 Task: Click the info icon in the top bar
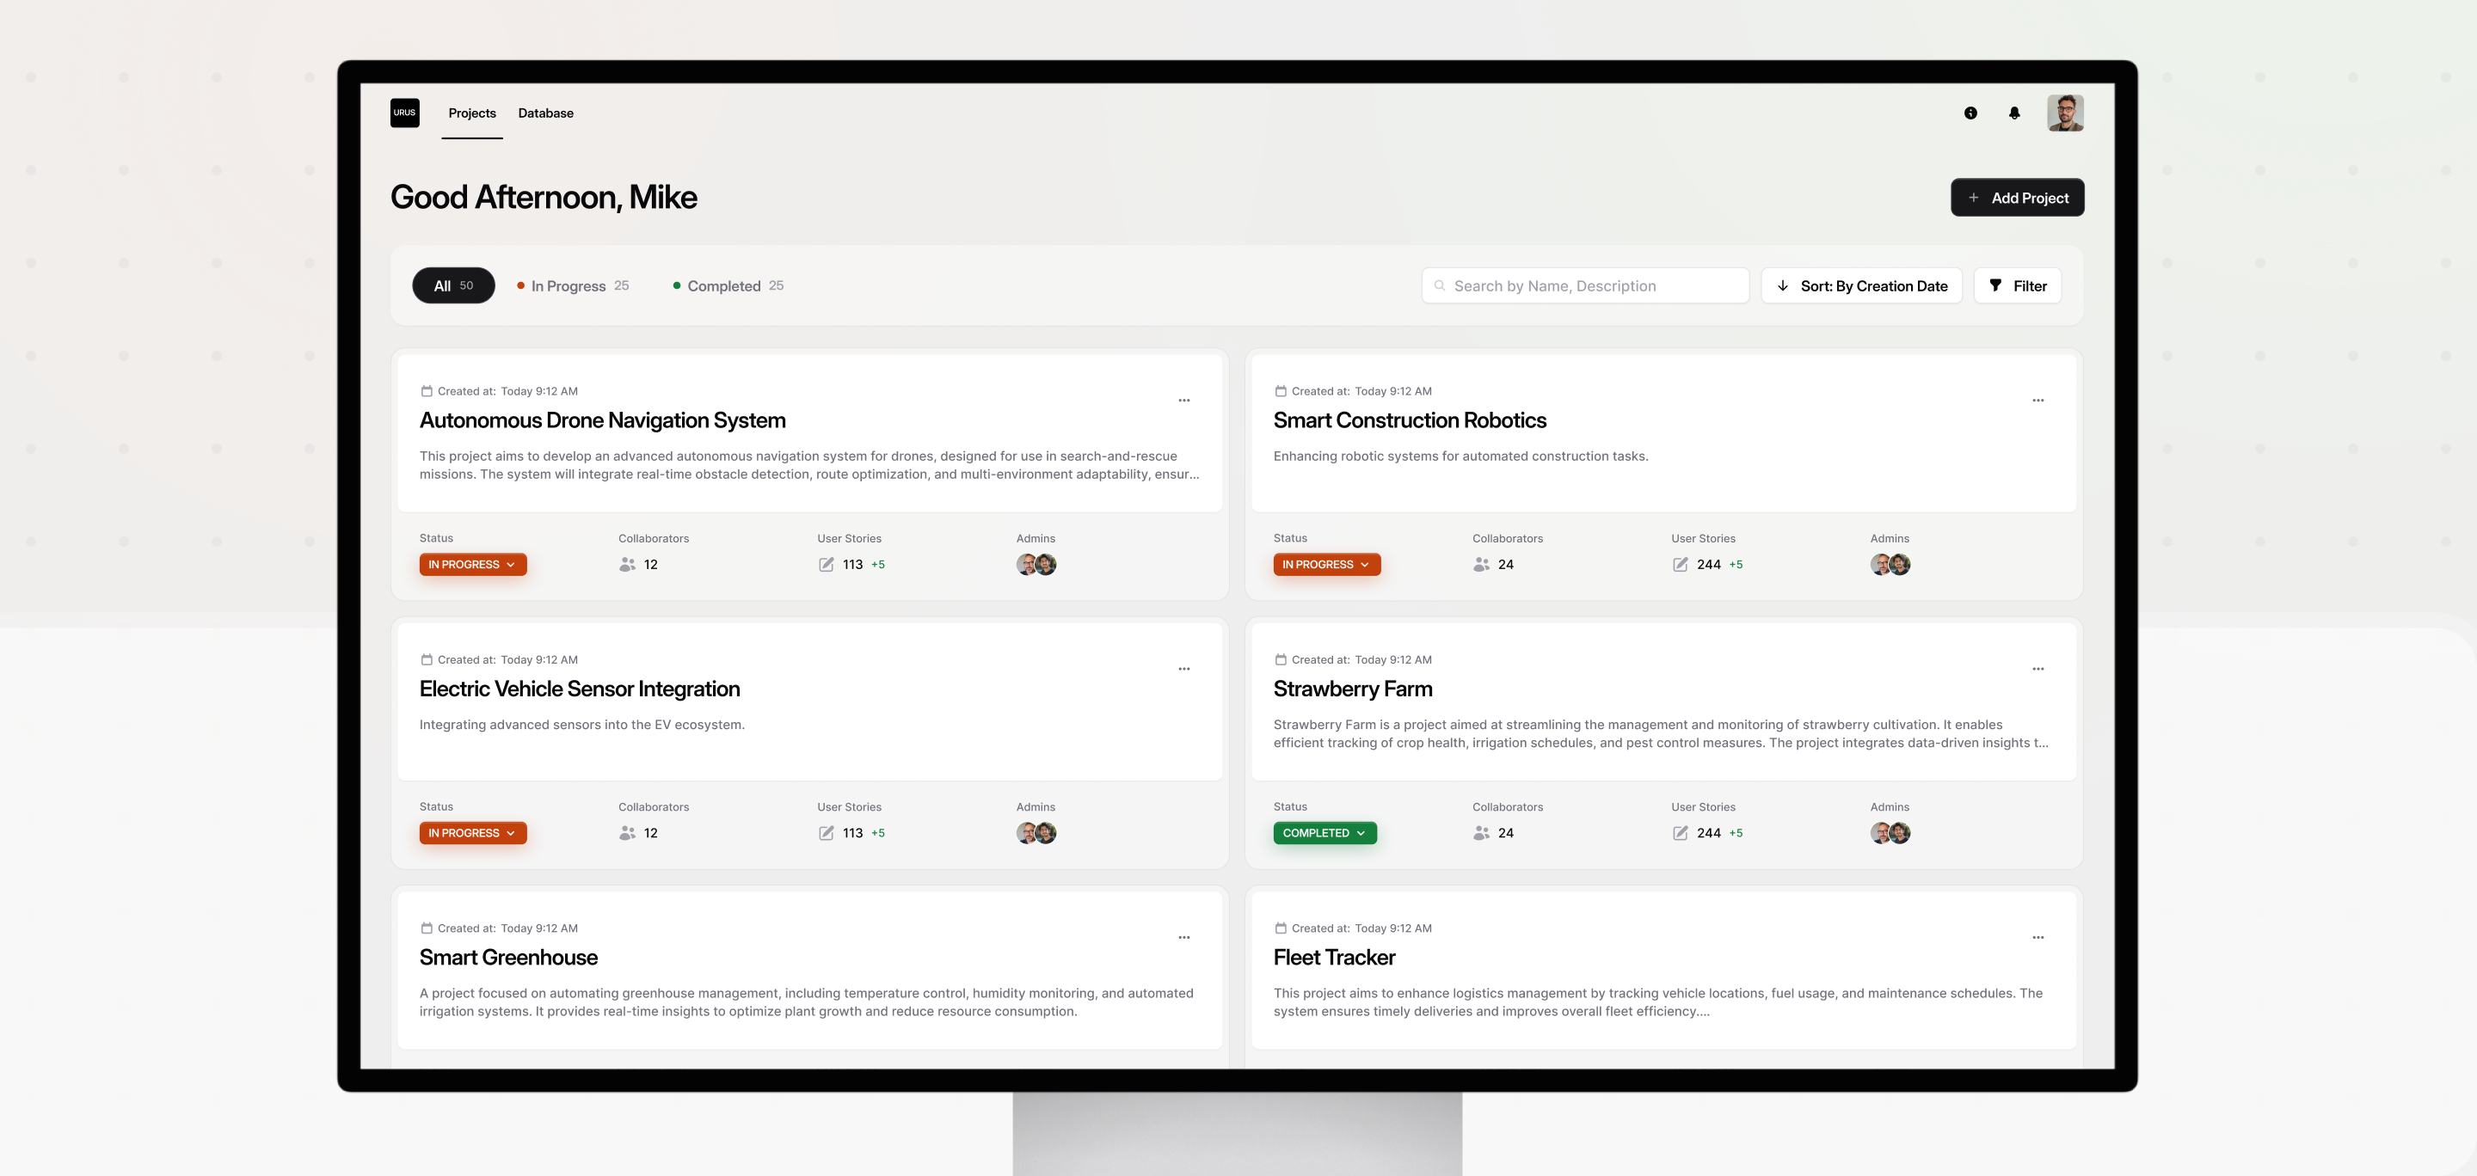[x=1970, y=113]
